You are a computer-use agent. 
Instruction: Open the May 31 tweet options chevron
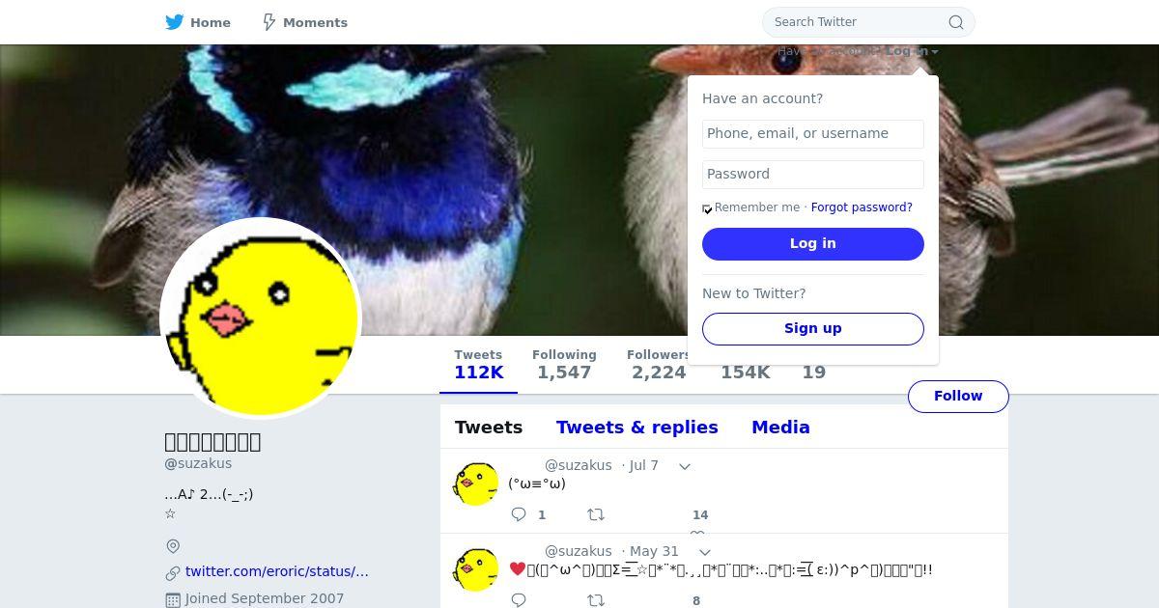705,552
